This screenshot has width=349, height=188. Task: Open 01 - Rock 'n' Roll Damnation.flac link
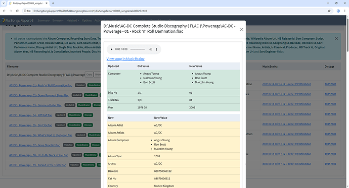[x=40, y=85]
